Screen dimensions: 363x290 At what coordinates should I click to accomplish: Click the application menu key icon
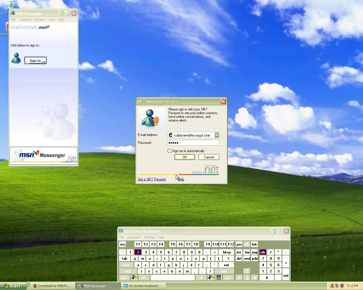[x=219, y=278]
